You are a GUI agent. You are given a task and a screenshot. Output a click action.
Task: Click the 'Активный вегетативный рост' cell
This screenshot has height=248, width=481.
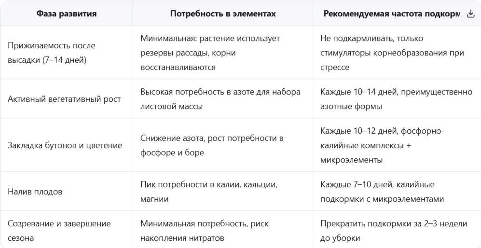66,99
